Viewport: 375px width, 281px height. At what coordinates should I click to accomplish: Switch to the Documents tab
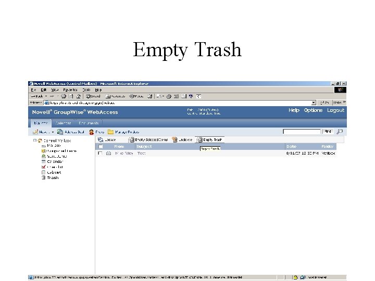coord(89,123)
